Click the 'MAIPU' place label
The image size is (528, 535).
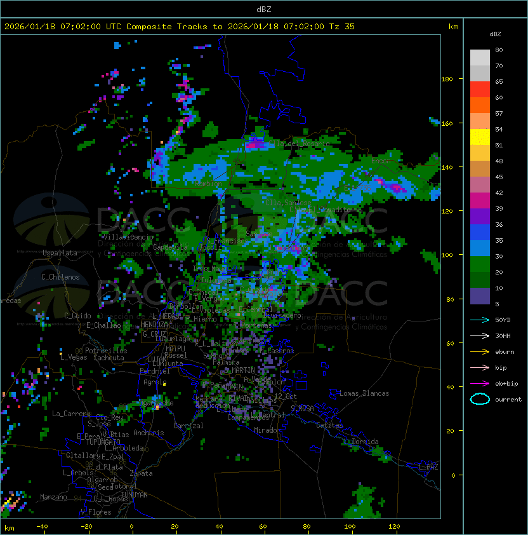point(176,349)
